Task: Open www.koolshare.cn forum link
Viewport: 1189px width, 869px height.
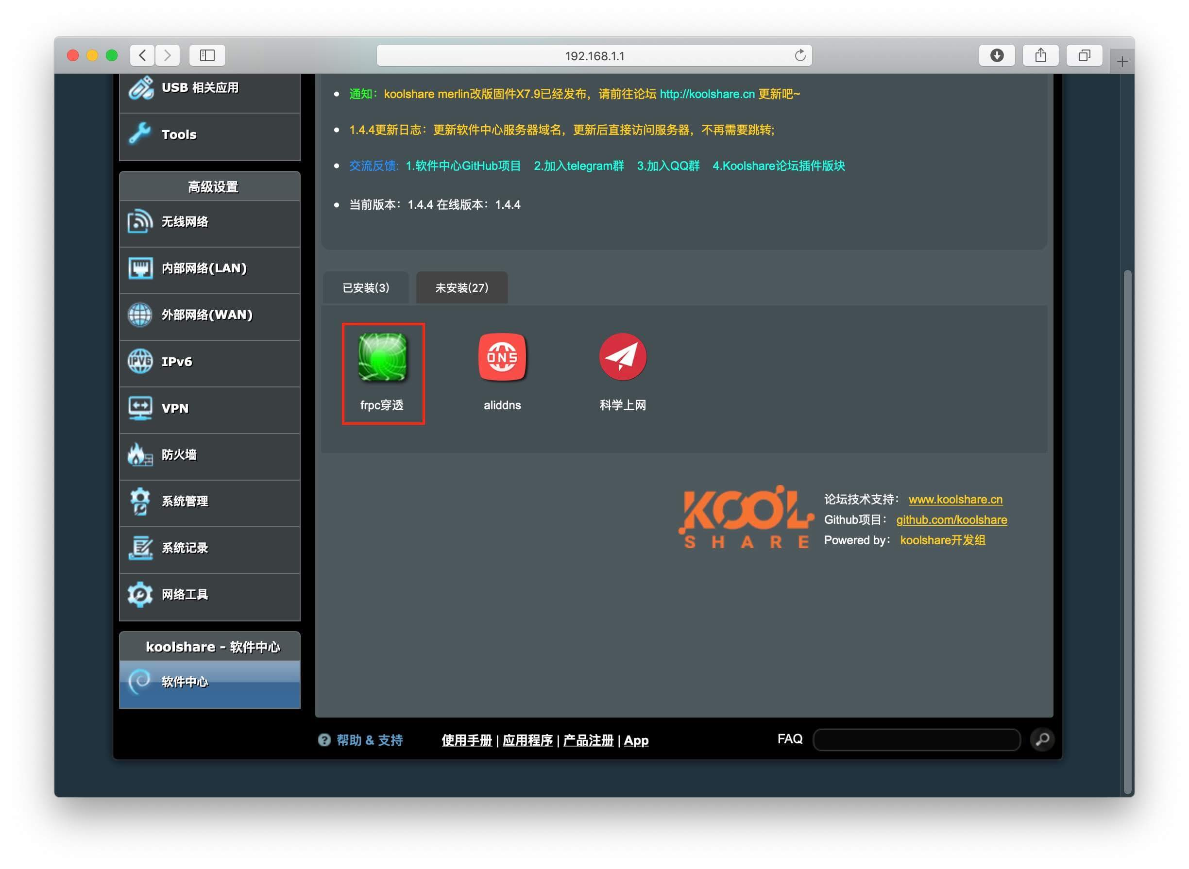Action: [955, 499]
